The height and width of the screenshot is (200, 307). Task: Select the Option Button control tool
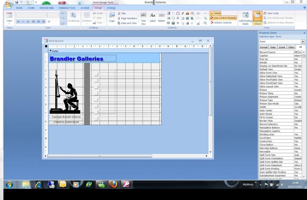point(178,23)
